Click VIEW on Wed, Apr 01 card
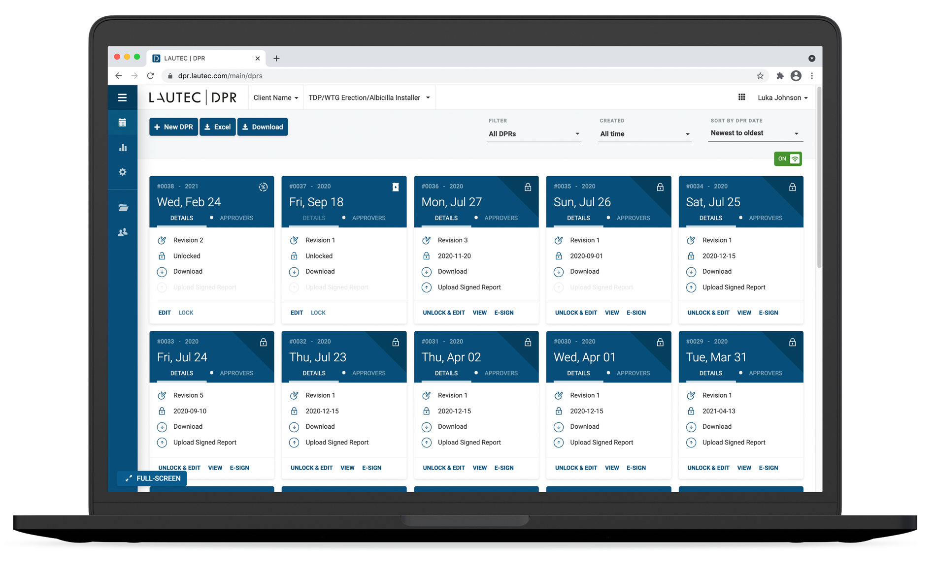 [612, 468]
